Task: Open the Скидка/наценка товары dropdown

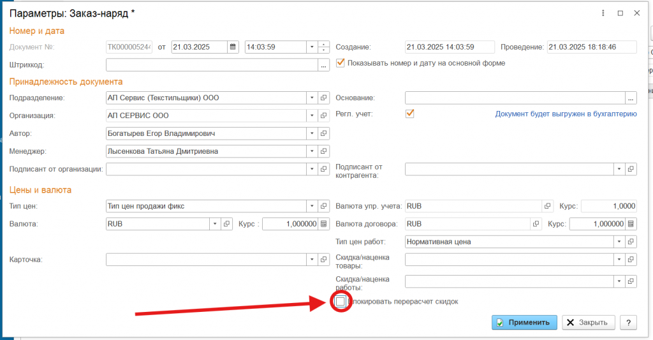Action: click(619, 260)
